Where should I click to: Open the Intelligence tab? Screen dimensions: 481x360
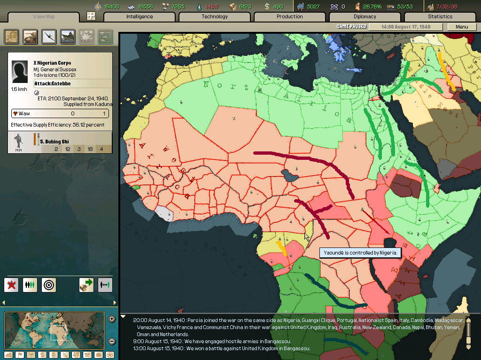140,16
